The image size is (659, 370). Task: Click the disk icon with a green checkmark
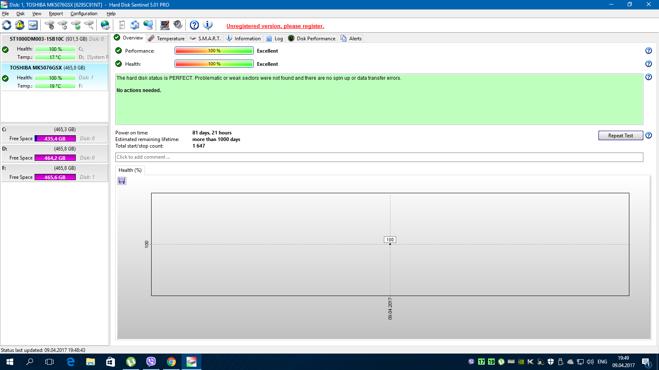point(76,25)
